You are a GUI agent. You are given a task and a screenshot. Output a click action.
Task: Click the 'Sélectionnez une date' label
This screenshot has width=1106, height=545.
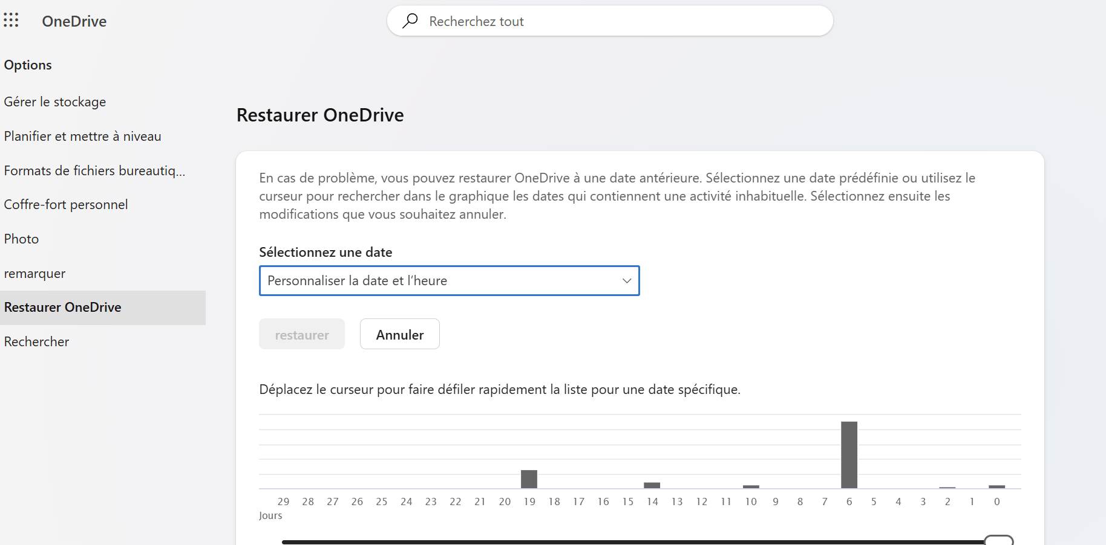[326, 253]
